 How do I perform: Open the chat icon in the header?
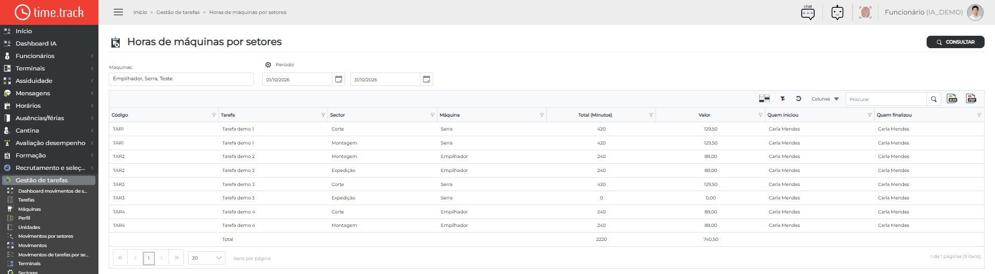(x=807, y=12)
